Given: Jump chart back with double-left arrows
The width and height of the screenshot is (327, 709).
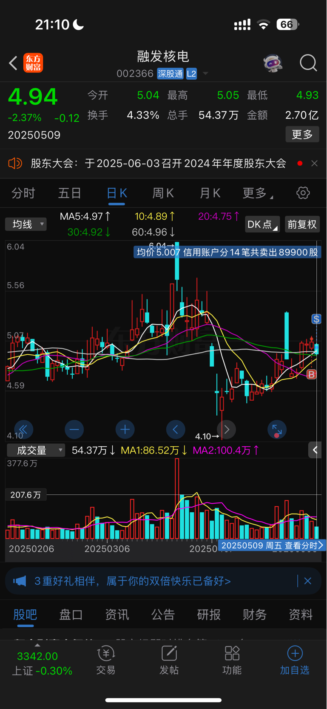Looking at the screenshot, I should click(23, 430).
